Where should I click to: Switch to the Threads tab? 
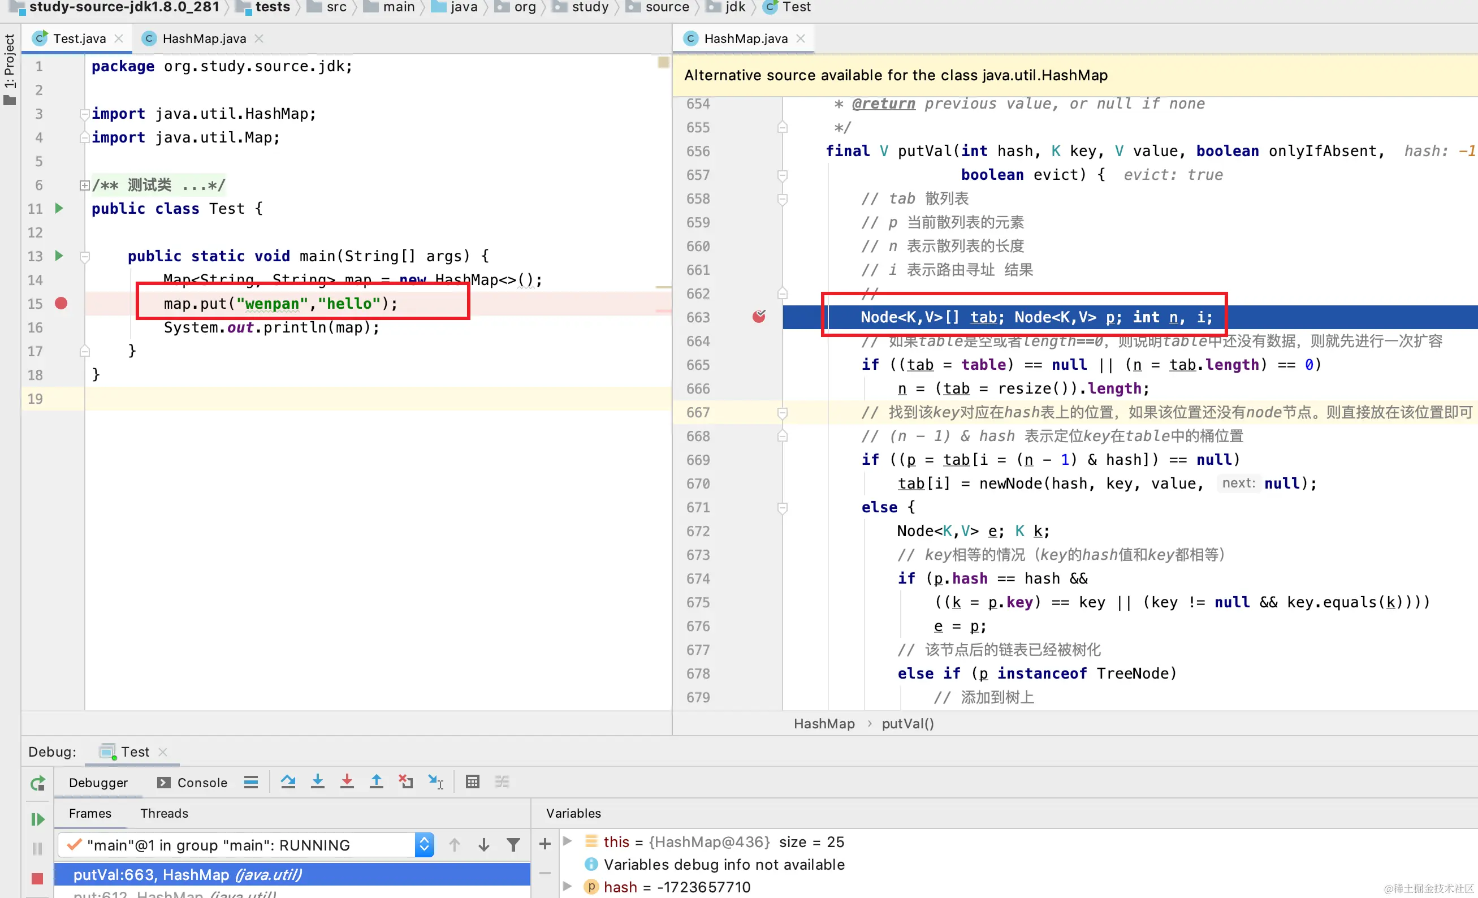164,813
